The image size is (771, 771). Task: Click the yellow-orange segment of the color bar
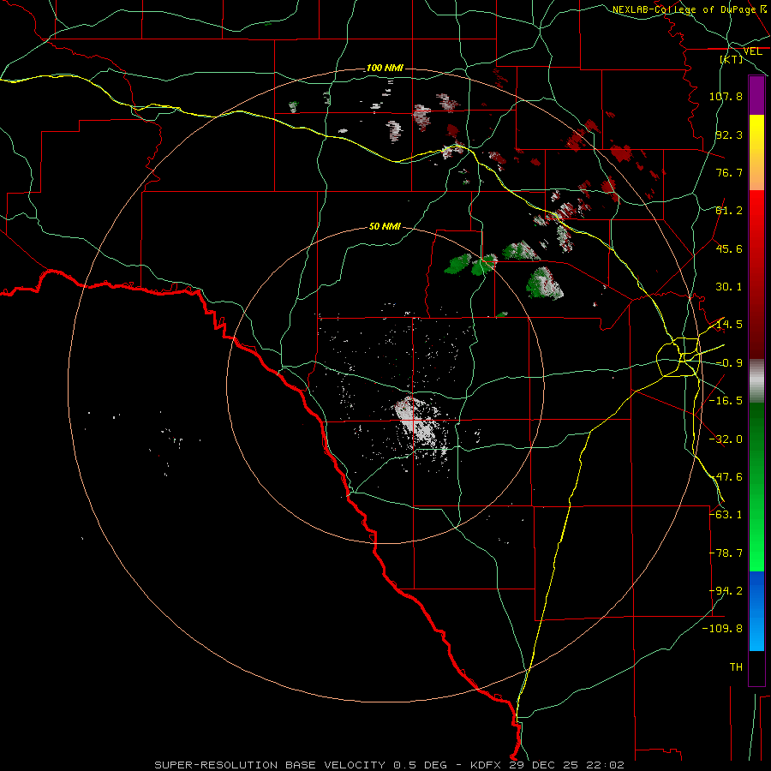point(756,152)
